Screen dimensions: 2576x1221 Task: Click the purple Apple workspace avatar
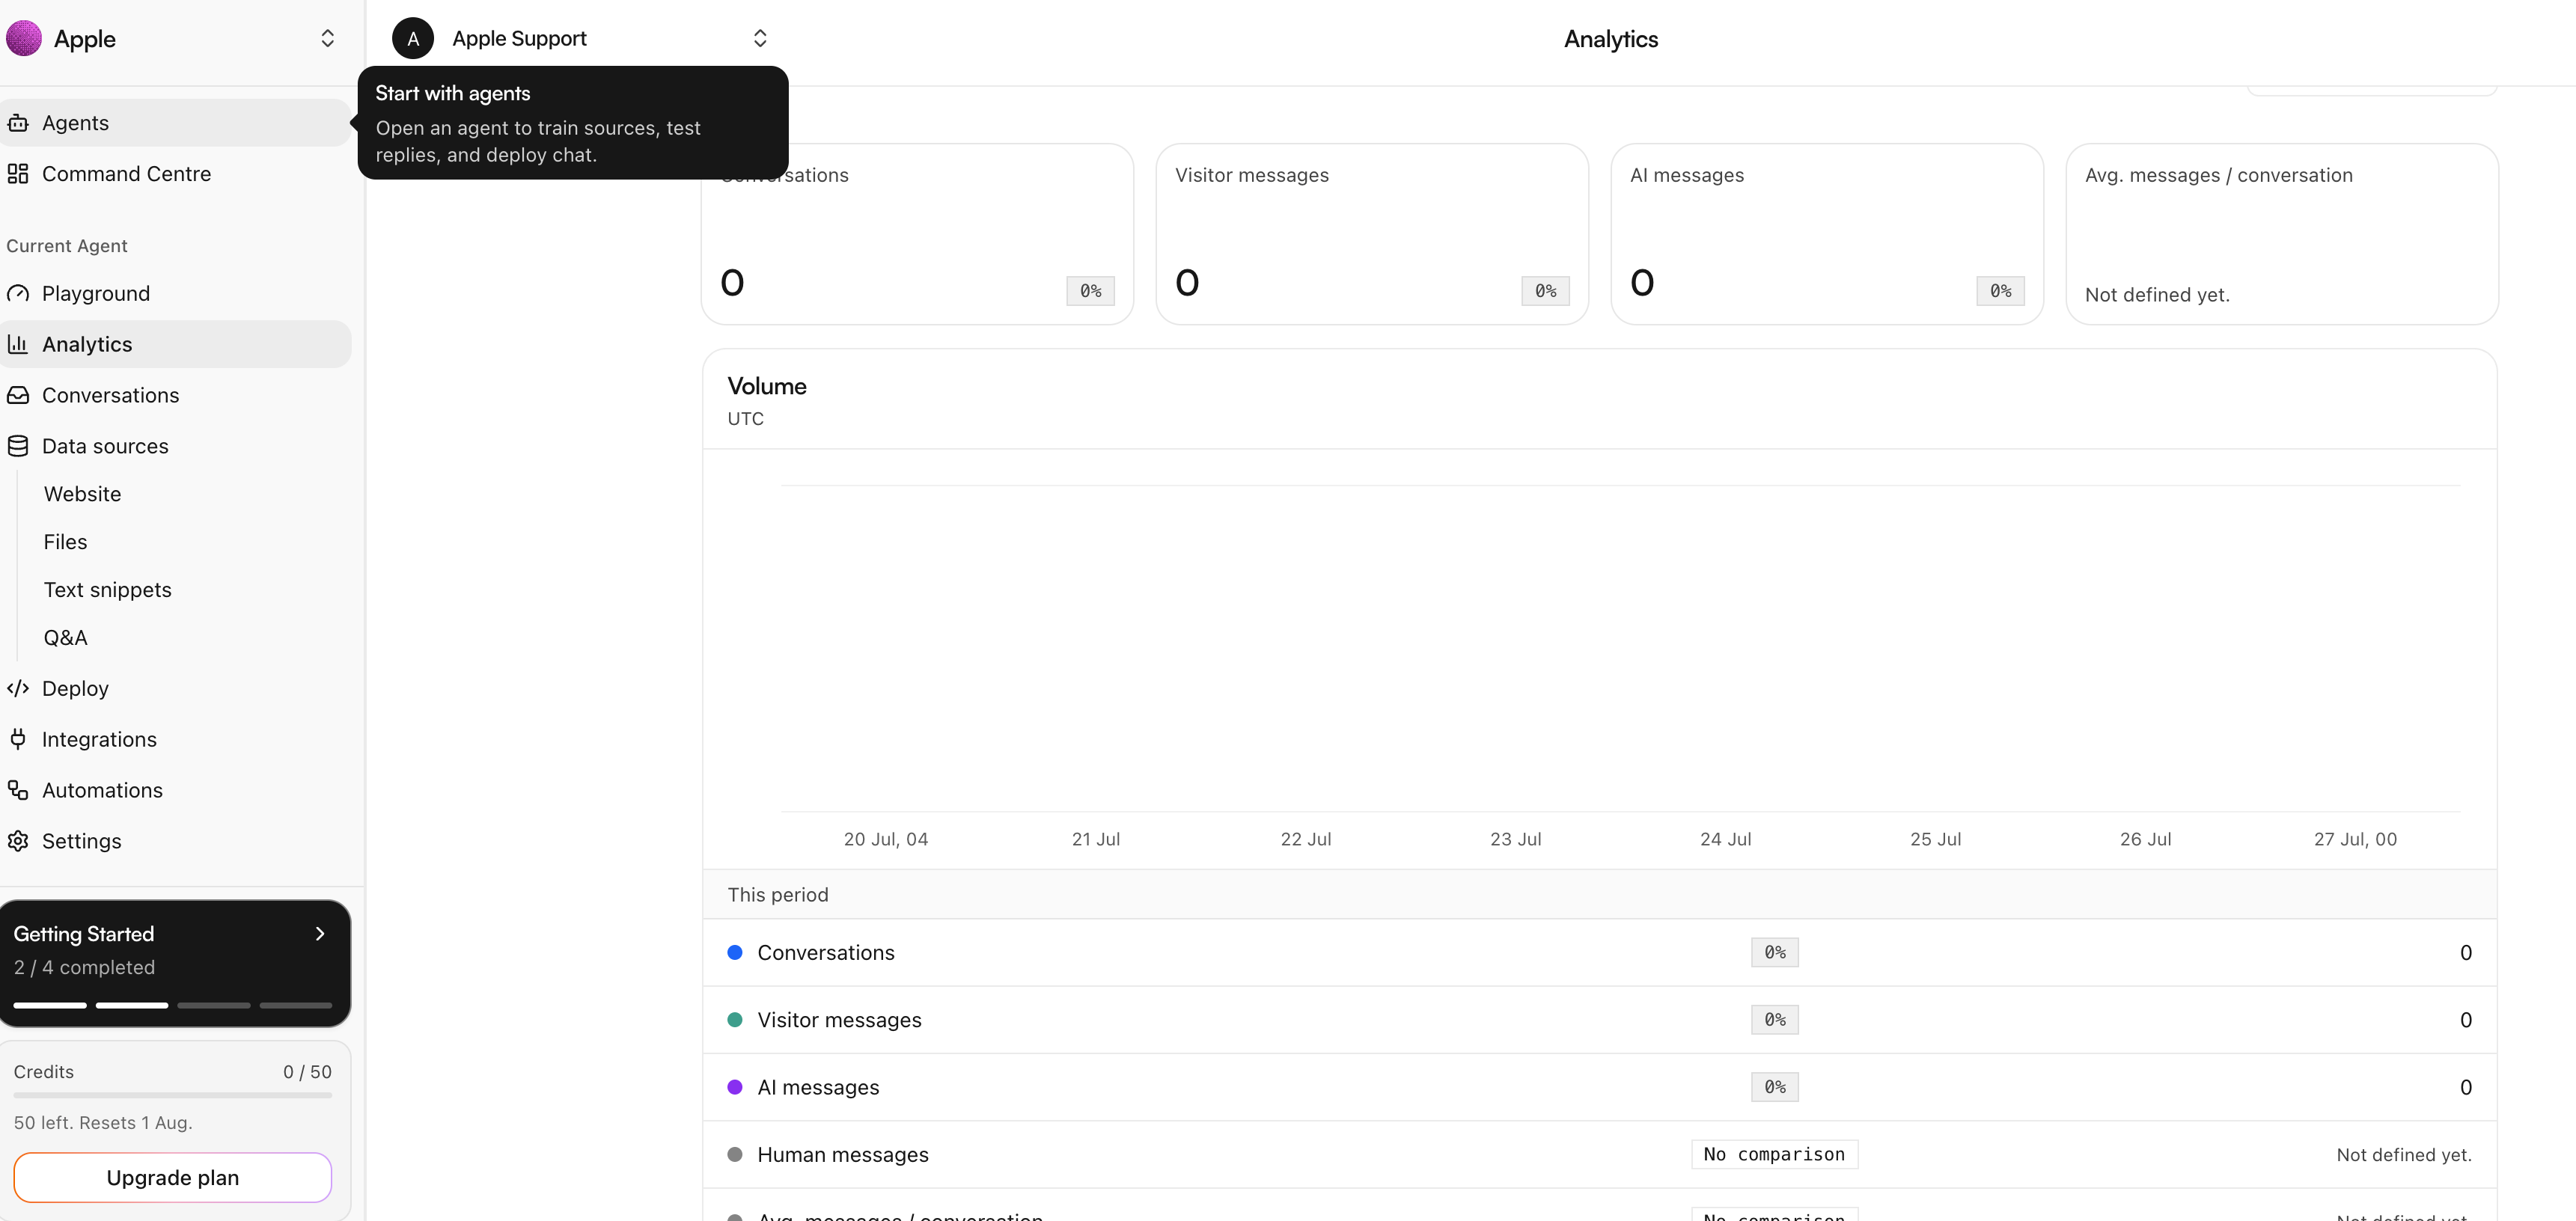(24, 38)
